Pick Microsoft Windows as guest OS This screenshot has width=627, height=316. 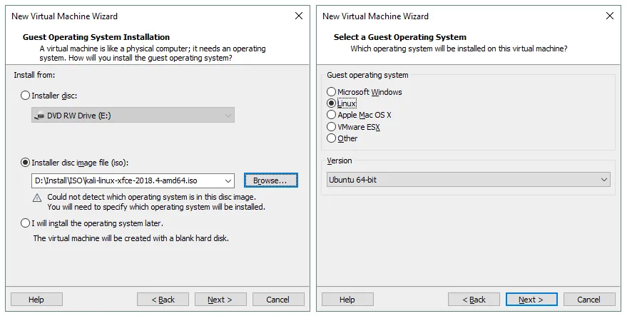click(x=331, y=92)
